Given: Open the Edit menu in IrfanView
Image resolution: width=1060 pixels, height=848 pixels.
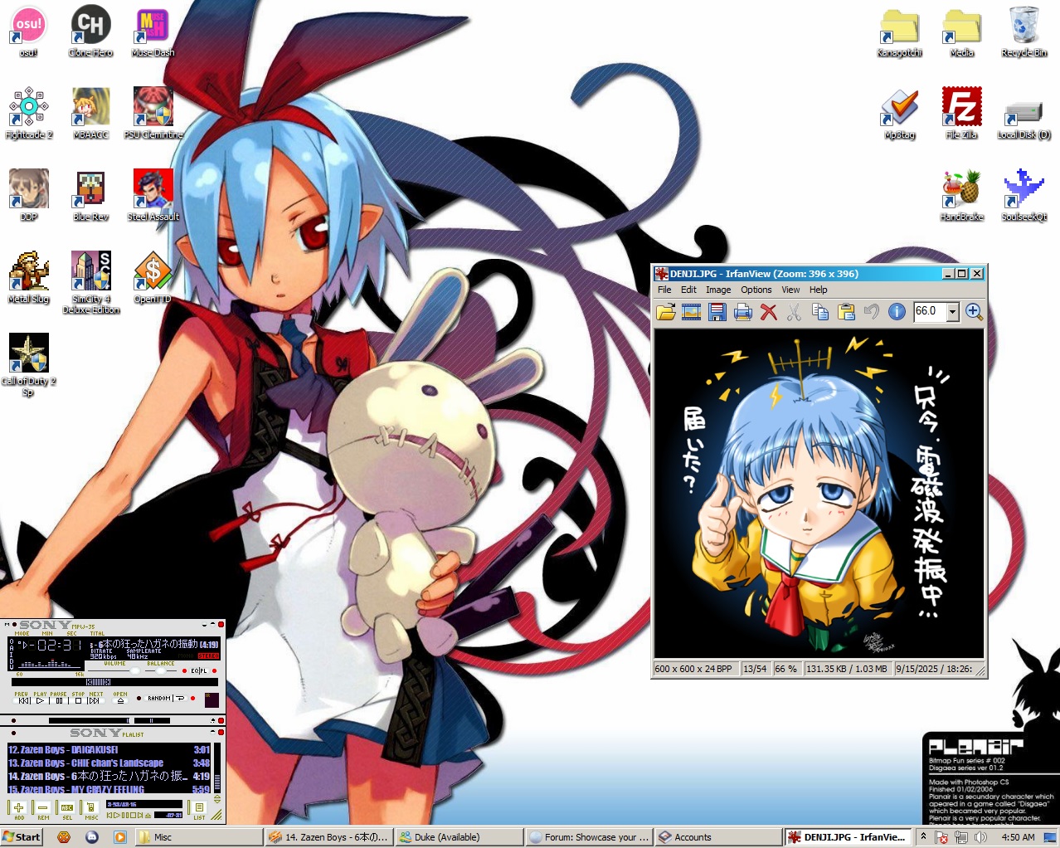Looking at the screenshot, I should point(688,290).
